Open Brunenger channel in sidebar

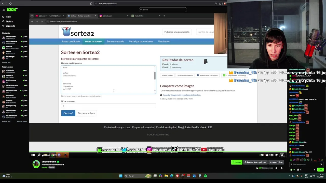15,57
